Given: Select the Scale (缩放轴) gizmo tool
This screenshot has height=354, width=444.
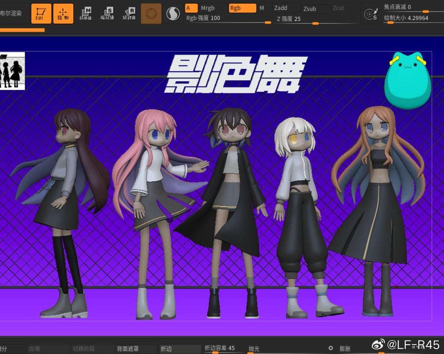Looking at the screenshot, I should [x=107, y=13].
